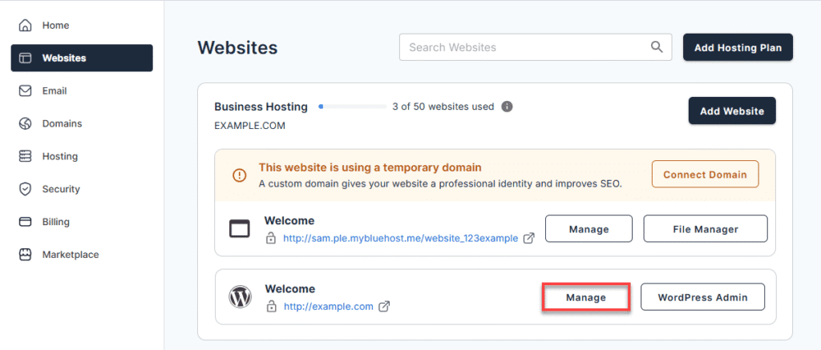Click the '3 of 50 websites used' text

tap(443, 107)
